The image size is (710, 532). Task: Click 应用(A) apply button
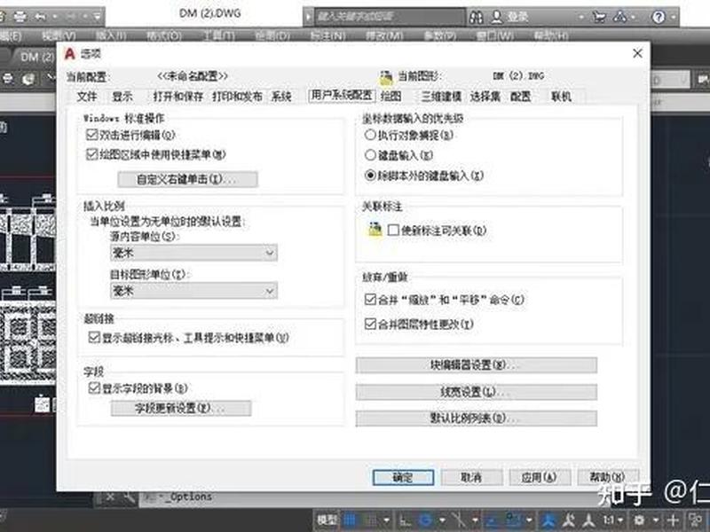click(540, 477)
